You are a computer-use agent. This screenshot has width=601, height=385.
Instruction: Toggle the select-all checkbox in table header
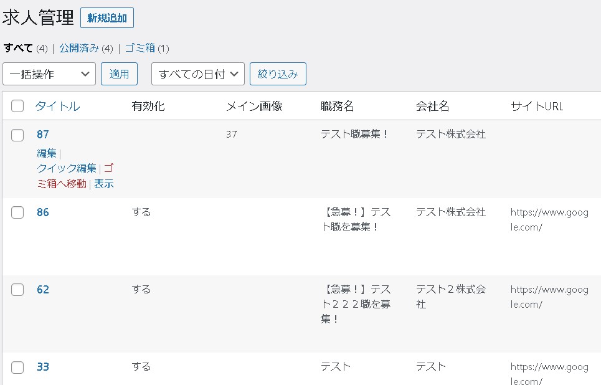click(17, 106)
